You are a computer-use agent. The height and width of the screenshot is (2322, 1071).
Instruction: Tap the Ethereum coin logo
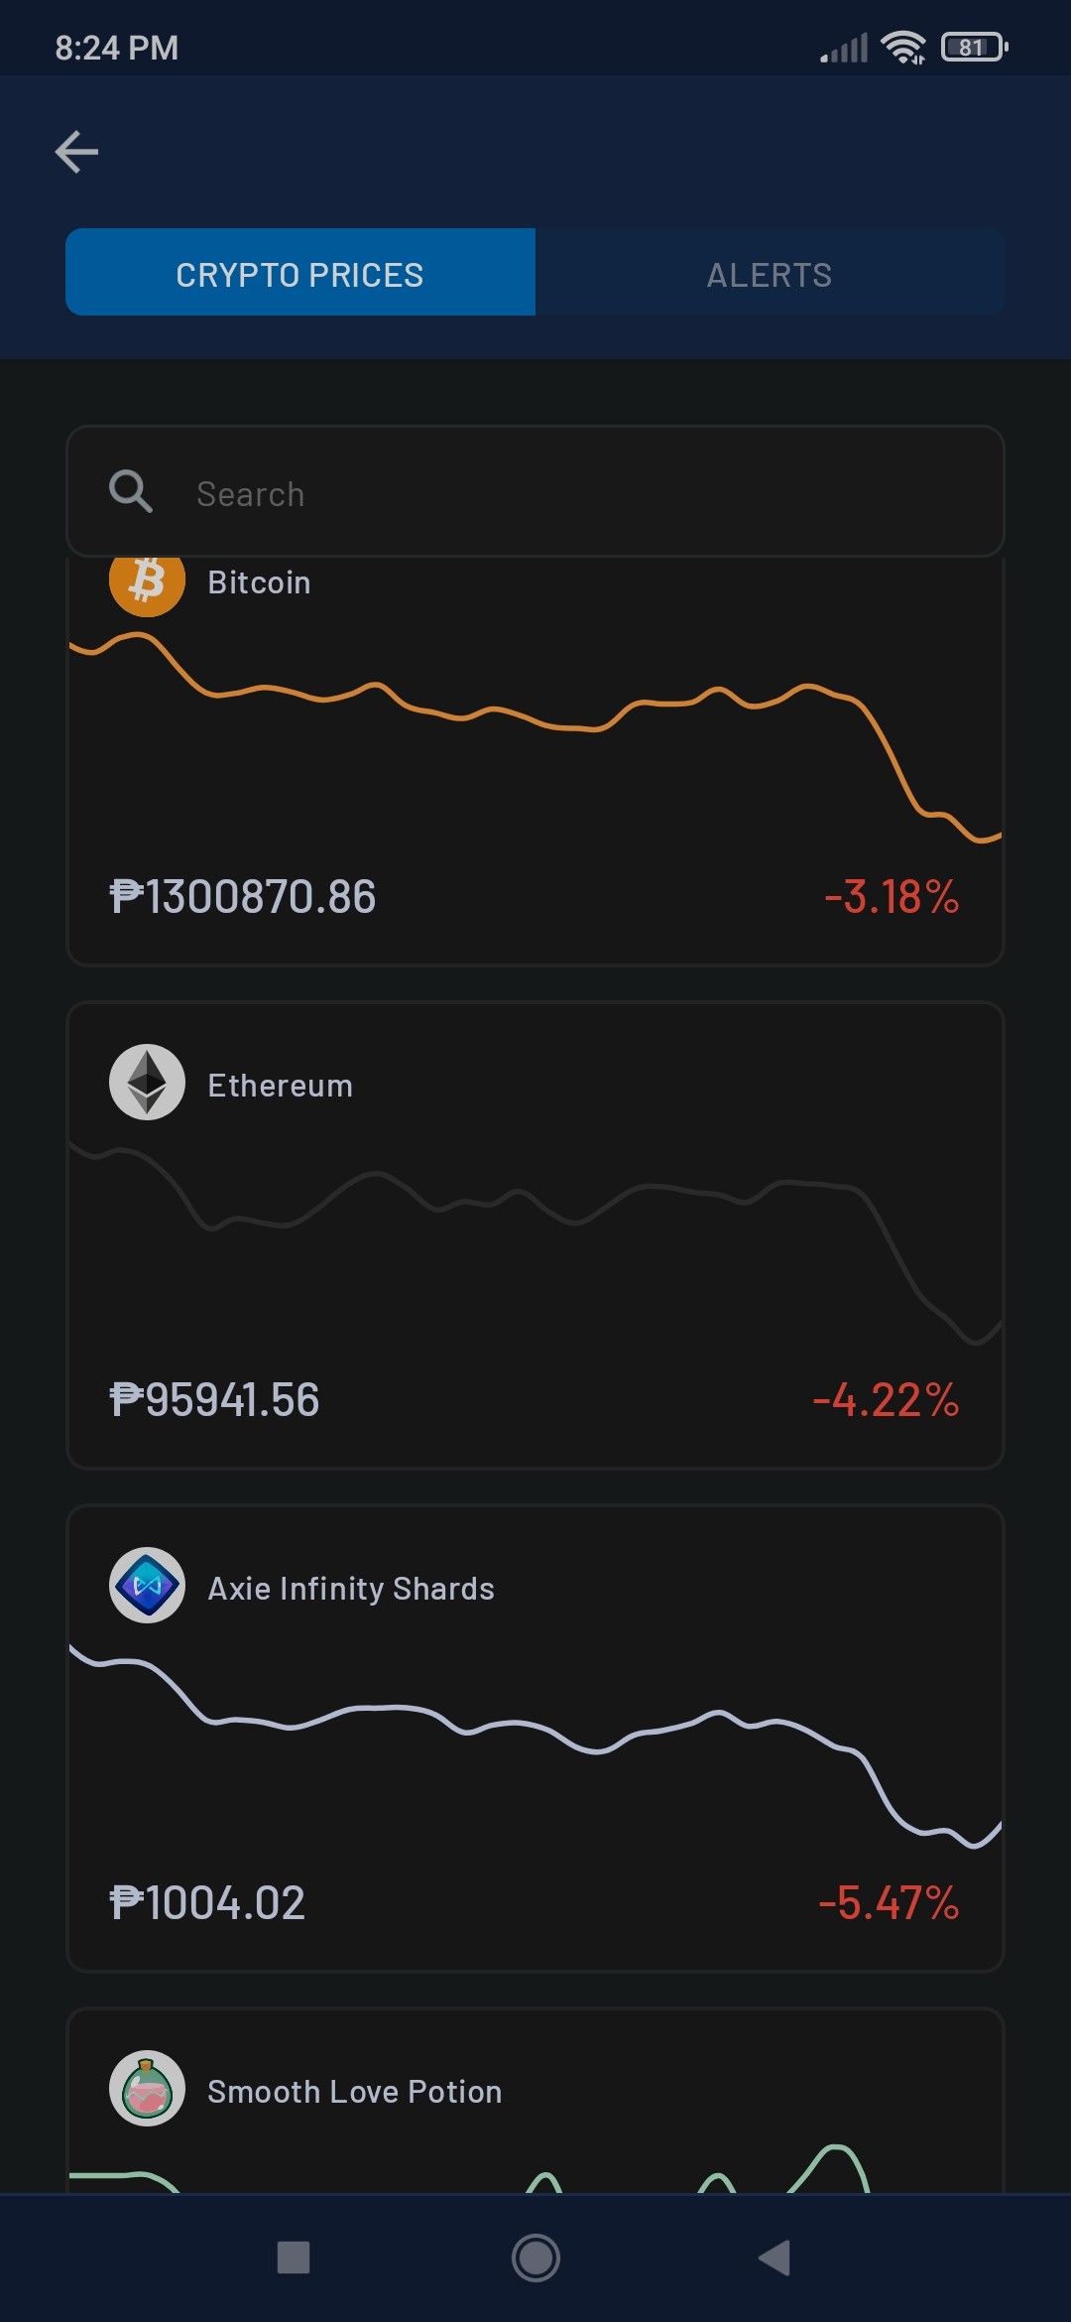[x=147, y=1083]
